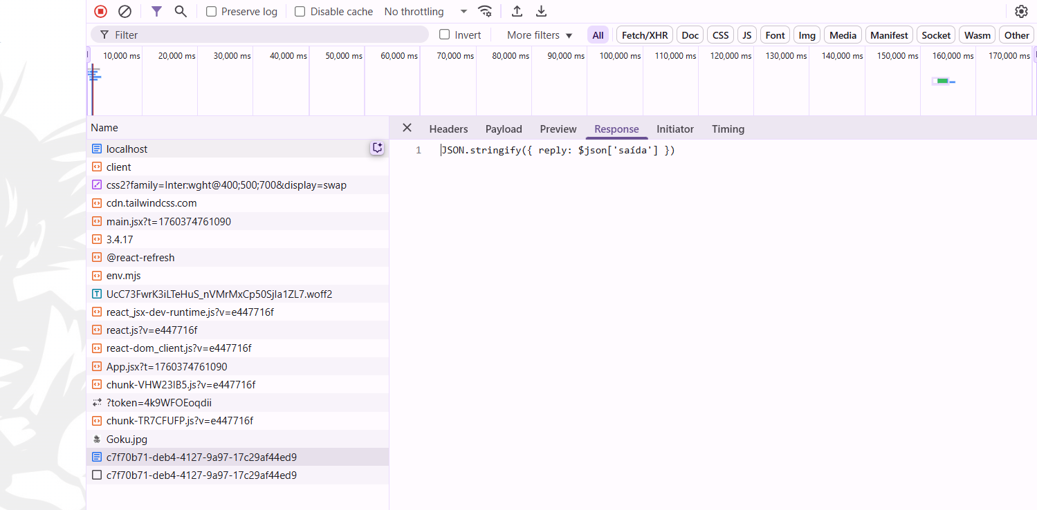Stop recording network log
1037x510 pixels.
[100, 11]
